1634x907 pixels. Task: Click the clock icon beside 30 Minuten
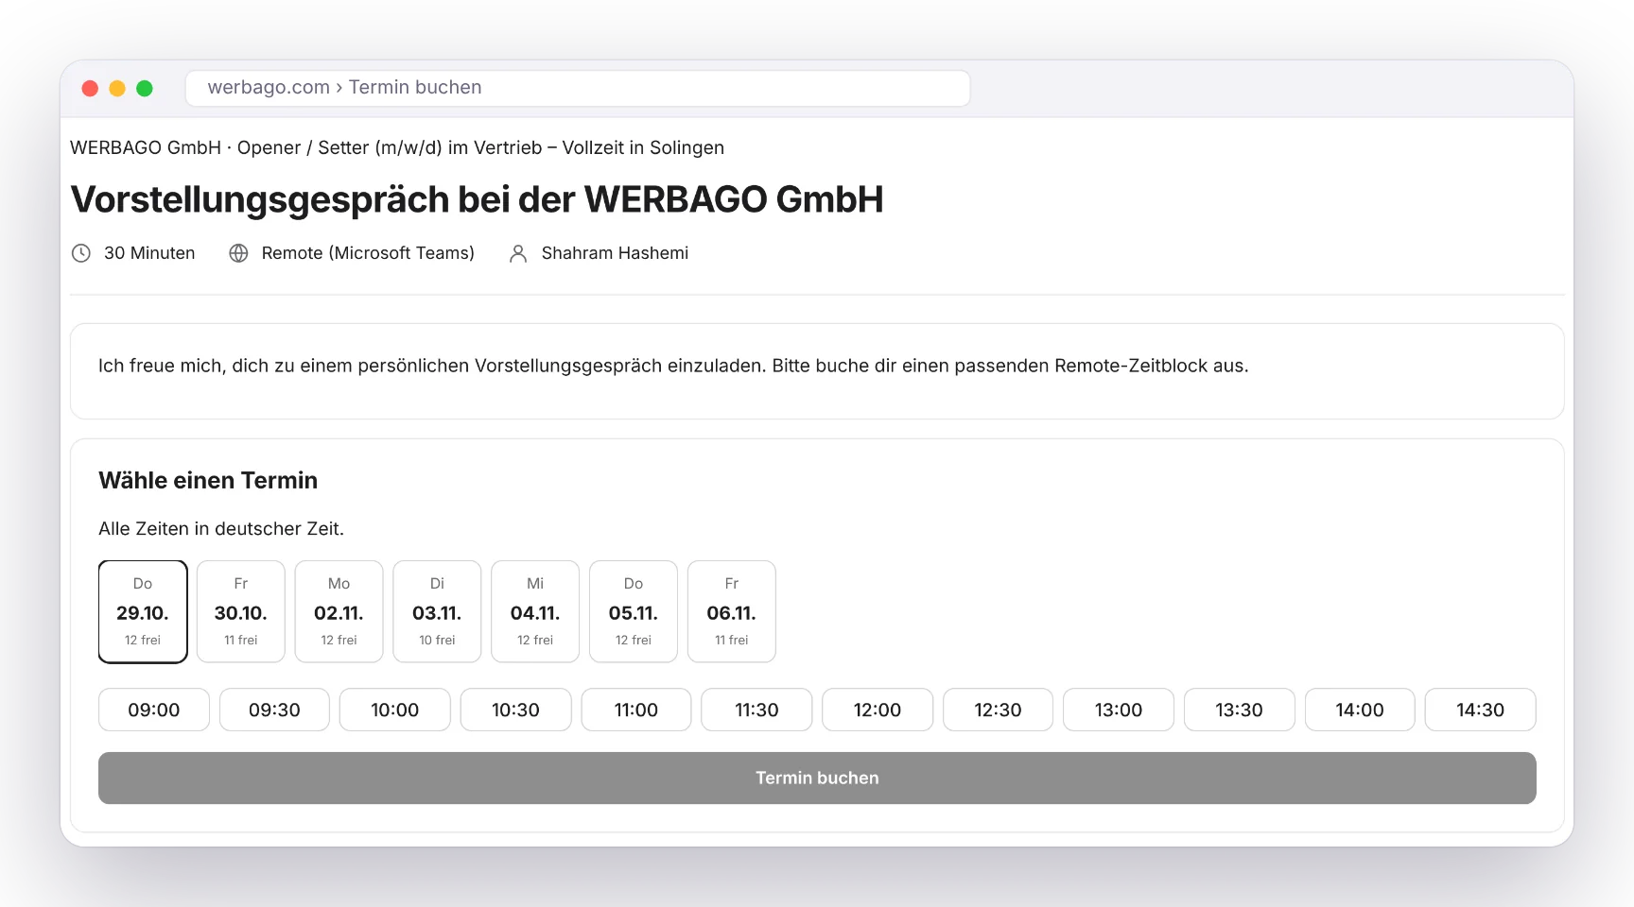pos(81,253)
